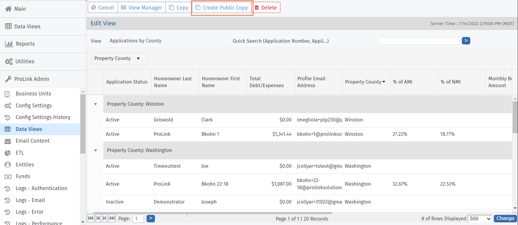The height and width of the screenshot is (225, 518).
Task: Select Config Settings in ProLink Admin
Action: click(x=33, y=106)
